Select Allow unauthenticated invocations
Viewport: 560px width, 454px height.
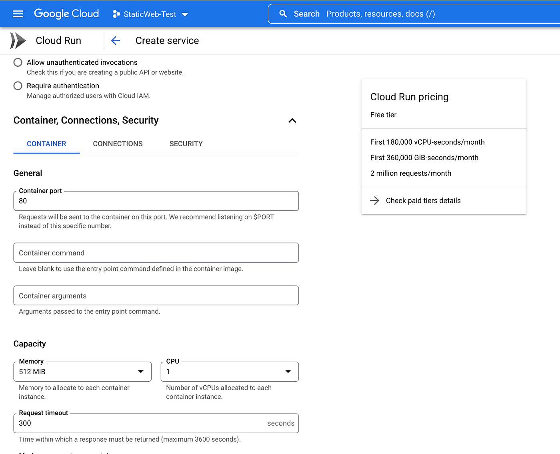tap(18, 62)
